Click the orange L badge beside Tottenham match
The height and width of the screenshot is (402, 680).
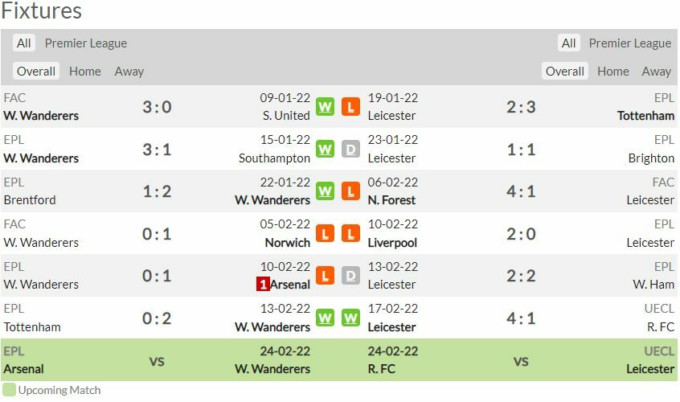click(350, 106)
